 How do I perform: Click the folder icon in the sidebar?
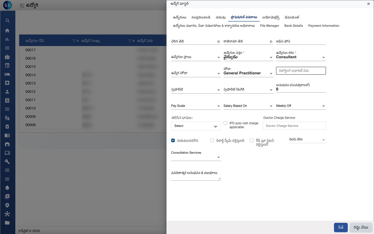7,223
